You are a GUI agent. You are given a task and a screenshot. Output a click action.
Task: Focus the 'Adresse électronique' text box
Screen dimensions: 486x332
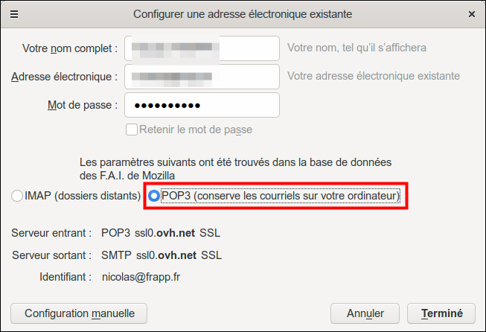pyautogui.click(x=202, y=76)
